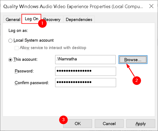This screenshot has height=131, width=158.
Task: Click the Apply button
Action: click(141, 123)
